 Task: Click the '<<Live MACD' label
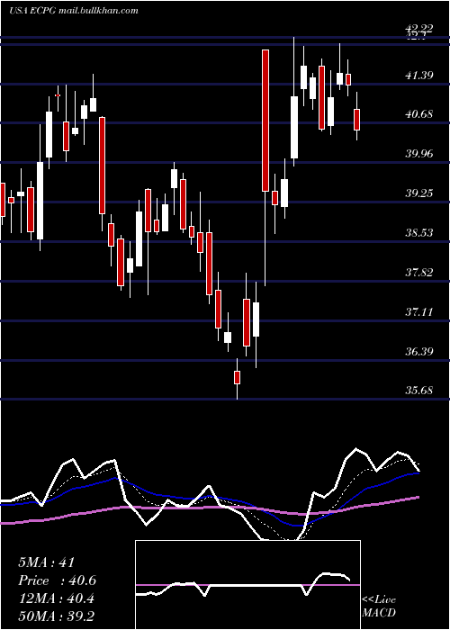coord(379,606)
